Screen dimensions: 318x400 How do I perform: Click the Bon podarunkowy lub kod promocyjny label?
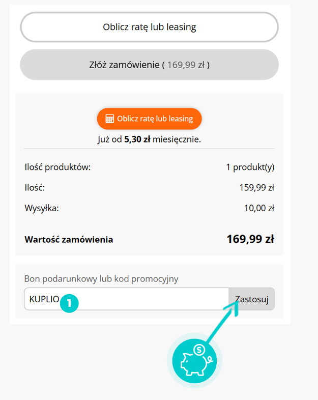click(101, 279)
